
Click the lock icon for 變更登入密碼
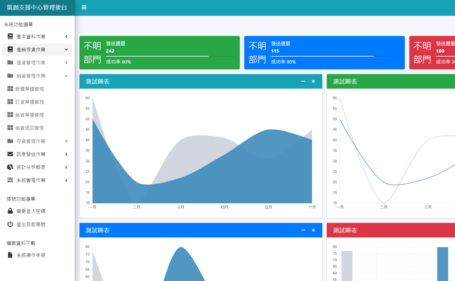point(10,211)
